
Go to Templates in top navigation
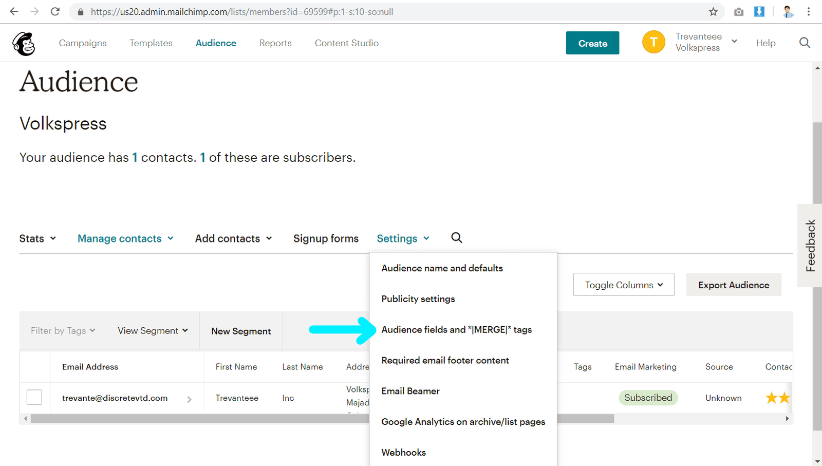point(151,43)
